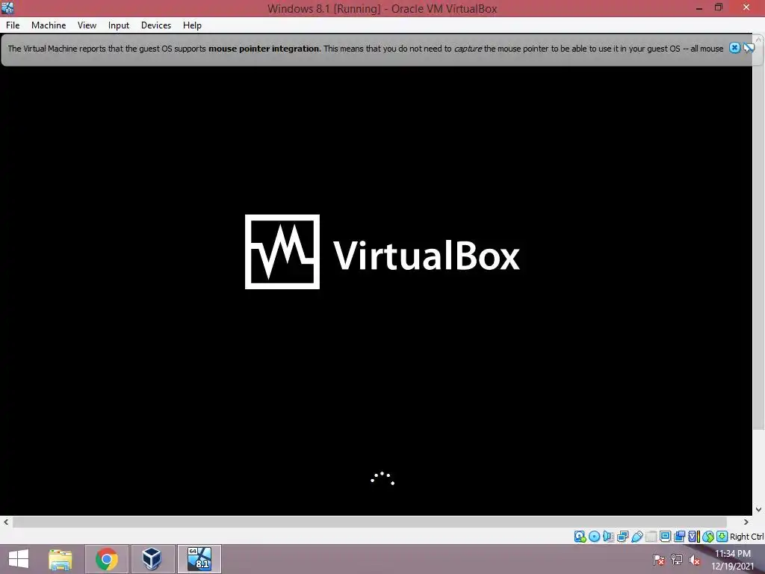Open the Action Center flag icon
This screenshot has height=574, width=765.
coord(659,560)
